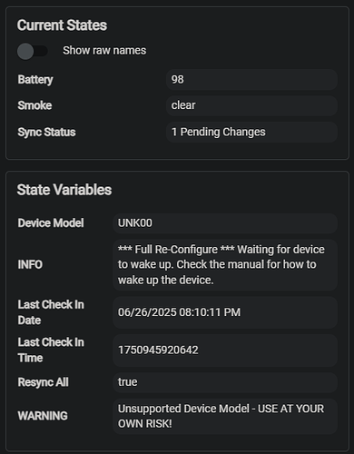The width and height of the screenshot is (354, 454).
Task: Click the Smoke label
Action: 34,105
